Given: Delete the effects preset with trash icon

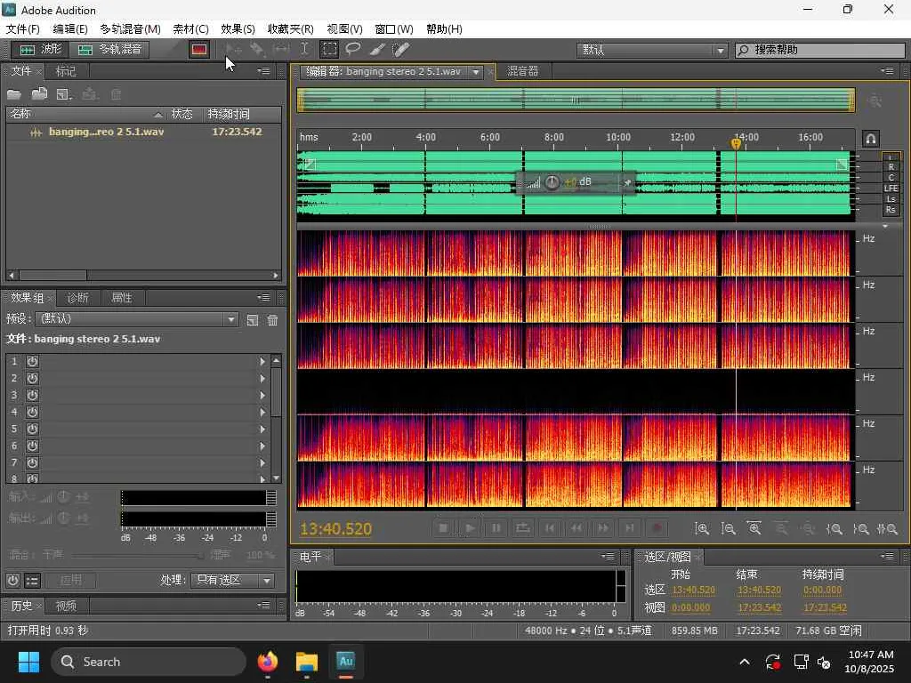Looking at the screenshot, I should 272,320.
